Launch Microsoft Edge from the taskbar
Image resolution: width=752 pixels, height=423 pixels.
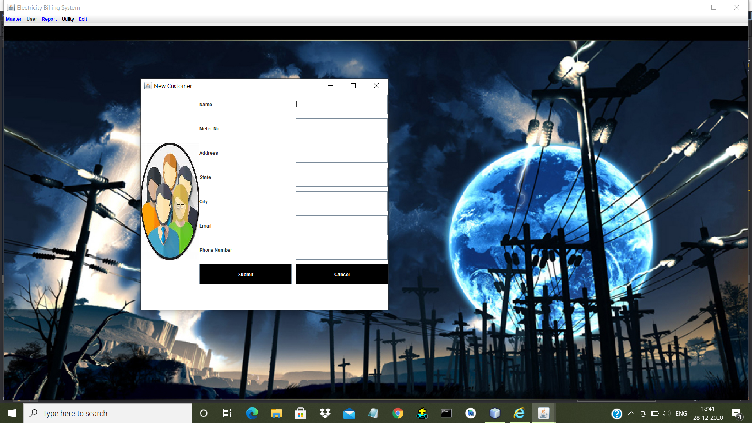coord(252,413)
